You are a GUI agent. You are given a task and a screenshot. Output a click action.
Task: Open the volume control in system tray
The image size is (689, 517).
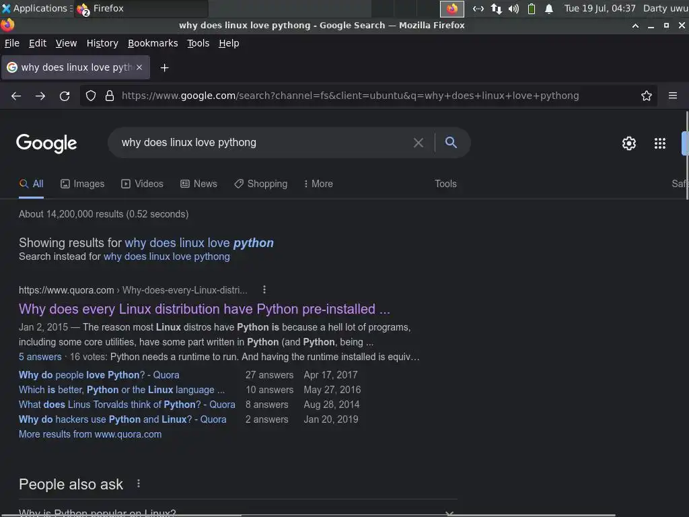[x=513, y=8]
